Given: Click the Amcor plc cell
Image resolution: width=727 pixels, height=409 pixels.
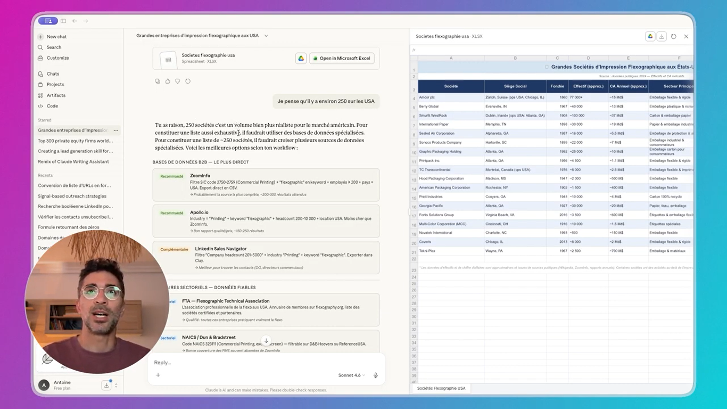Looking at the screenshot, I should coord(451,97).
